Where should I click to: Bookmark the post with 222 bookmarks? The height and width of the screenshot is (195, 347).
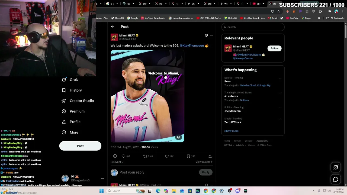point(191,156)
